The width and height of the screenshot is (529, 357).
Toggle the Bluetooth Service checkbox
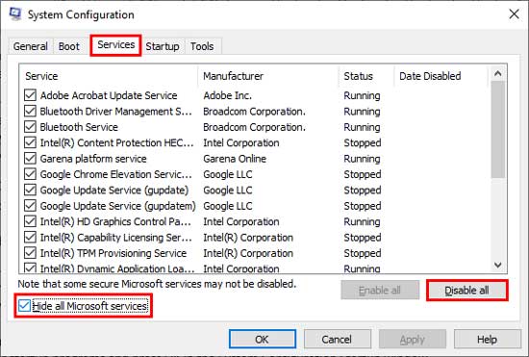[x=31, y=127]
